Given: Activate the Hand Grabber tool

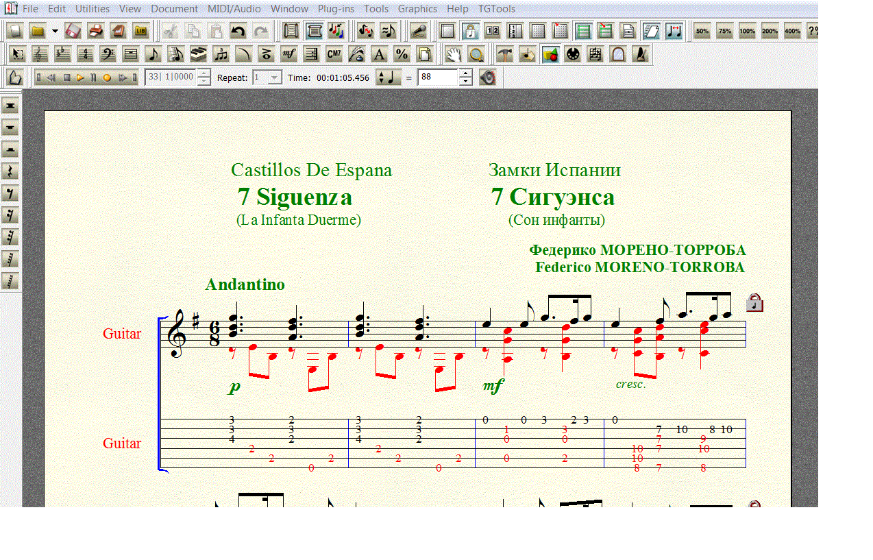Looking at the screenshot, I should 453,54.
